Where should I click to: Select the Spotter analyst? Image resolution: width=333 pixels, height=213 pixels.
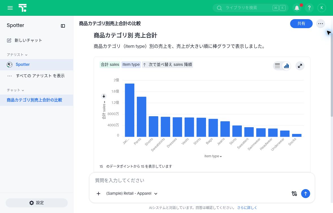point(36,65)
